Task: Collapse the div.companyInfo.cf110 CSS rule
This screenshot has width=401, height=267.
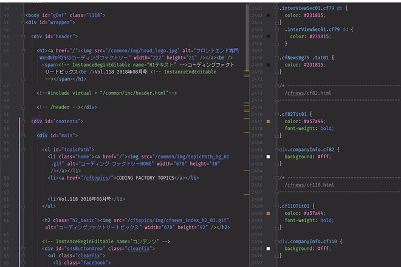Action: point(276,242)
